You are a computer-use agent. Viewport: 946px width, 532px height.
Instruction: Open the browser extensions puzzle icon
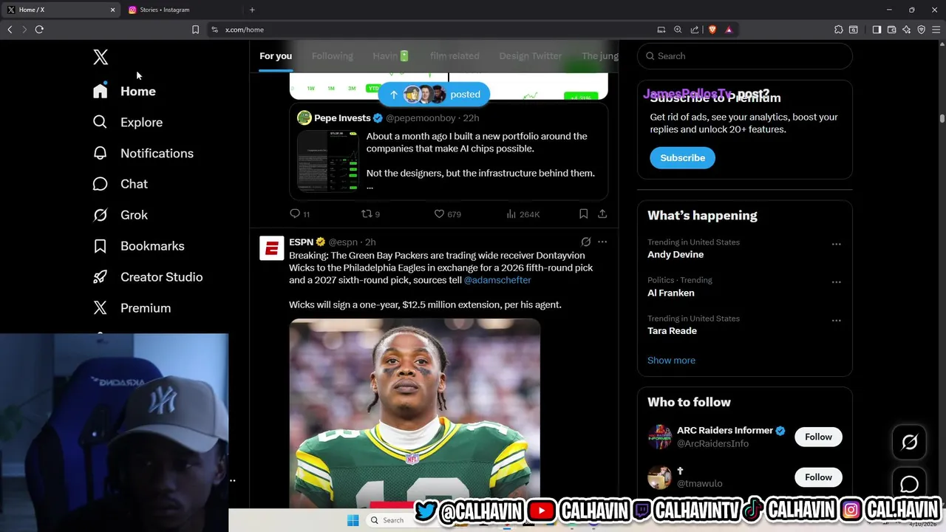pyautogui.click(x=838, y=30)
